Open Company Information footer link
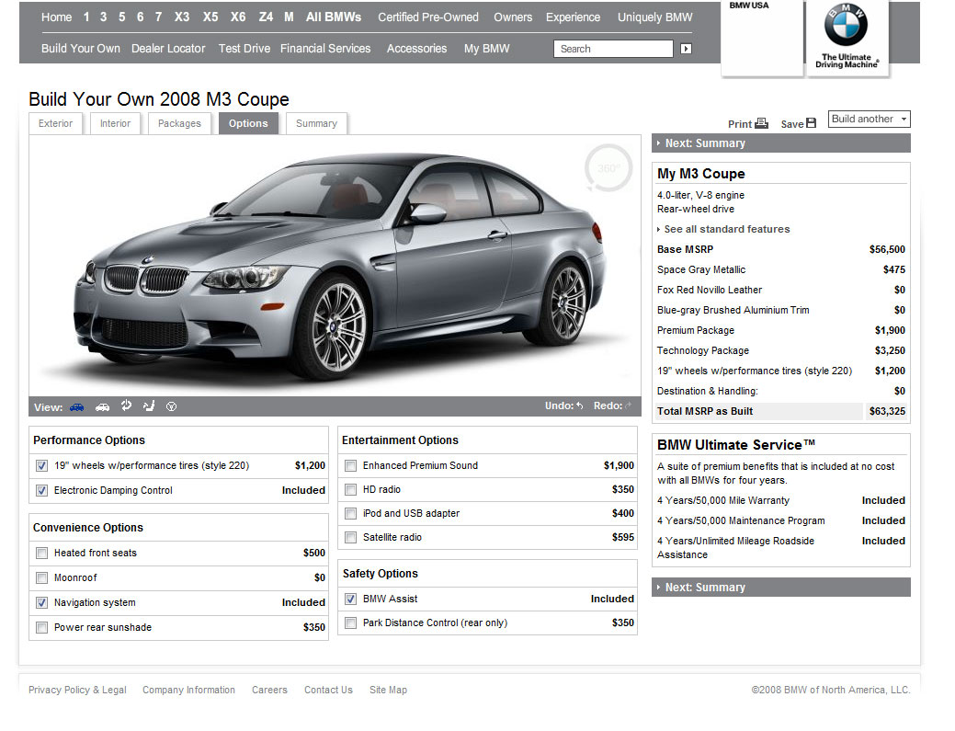This screenshot has width=955, height=731. click(188, 690)
